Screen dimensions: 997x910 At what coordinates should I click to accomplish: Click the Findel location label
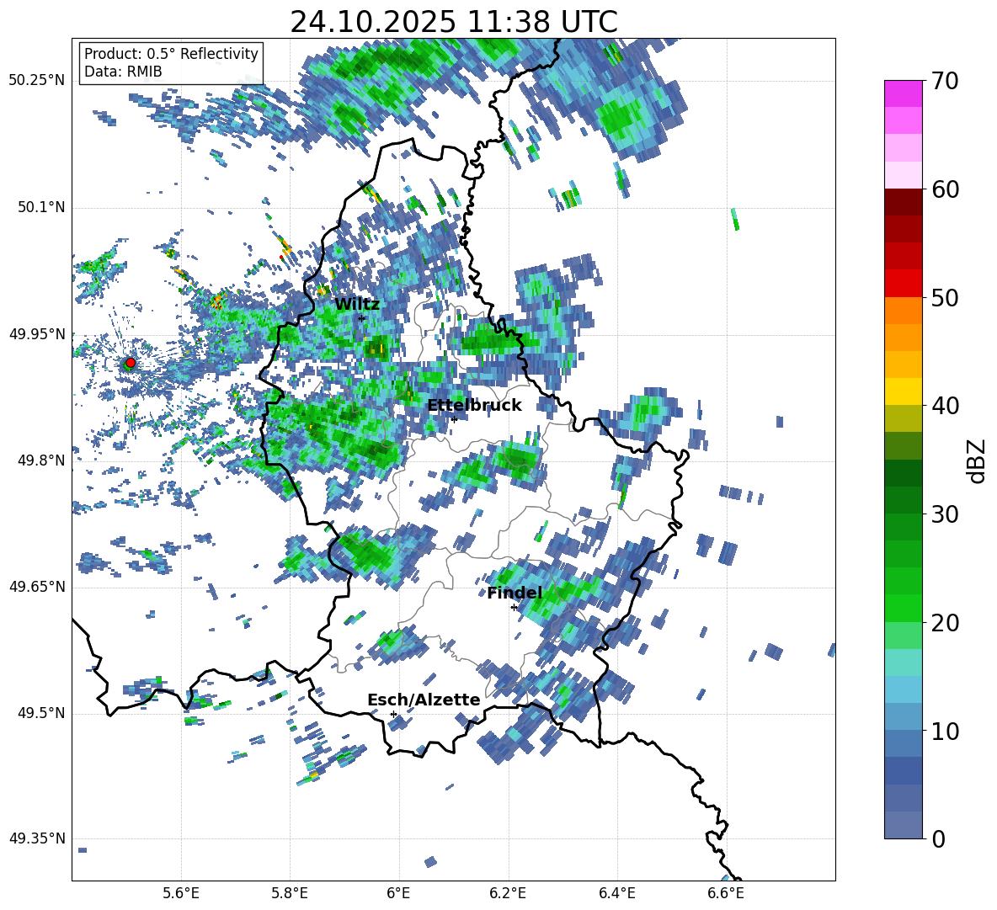coord(514,593)
